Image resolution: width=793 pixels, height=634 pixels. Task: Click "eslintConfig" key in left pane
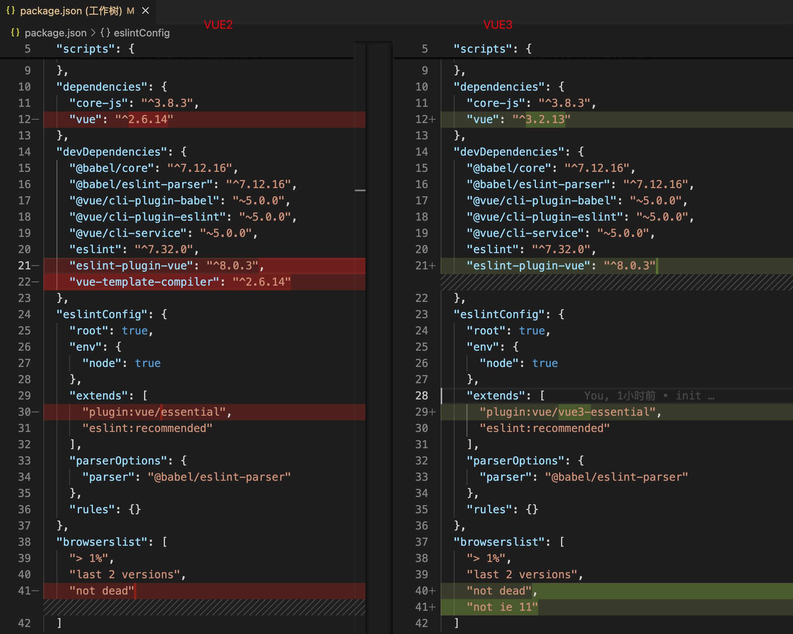(102, 314)
